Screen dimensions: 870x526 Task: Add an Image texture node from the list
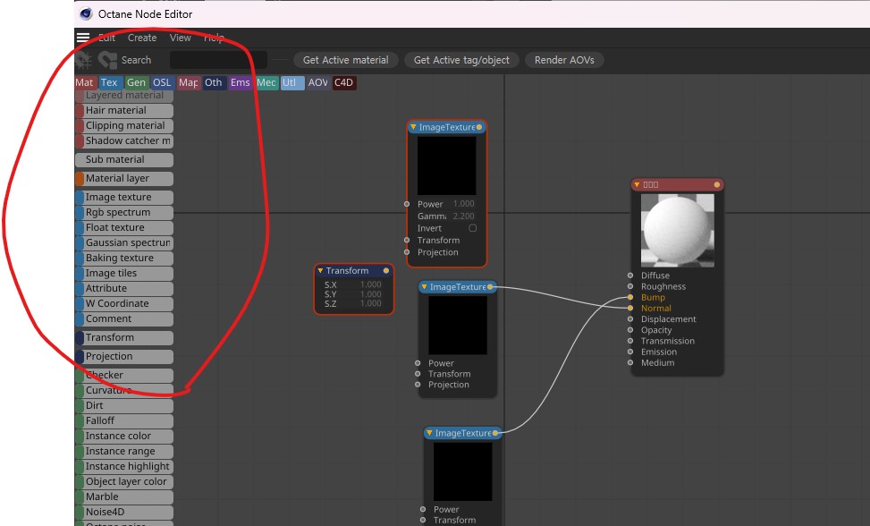124,198
